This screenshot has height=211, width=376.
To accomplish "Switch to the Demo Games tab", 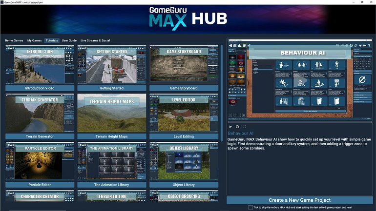I will tap(15, 40).
